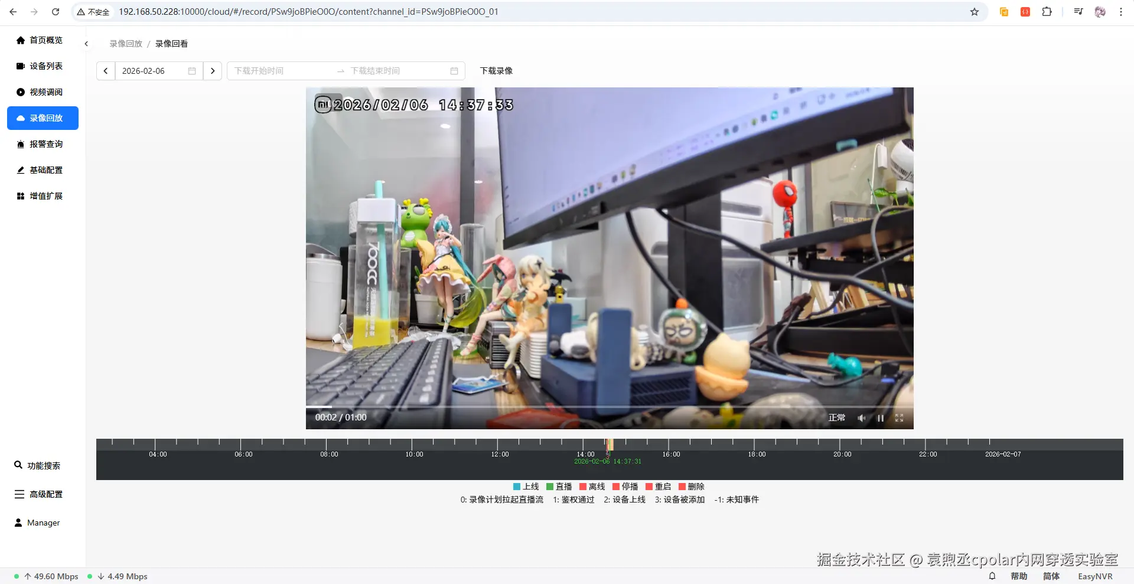Viewport: 1134px width, 584px height.
Task: Mute the video with speaker icon
Action: click(x=862, y=418)
